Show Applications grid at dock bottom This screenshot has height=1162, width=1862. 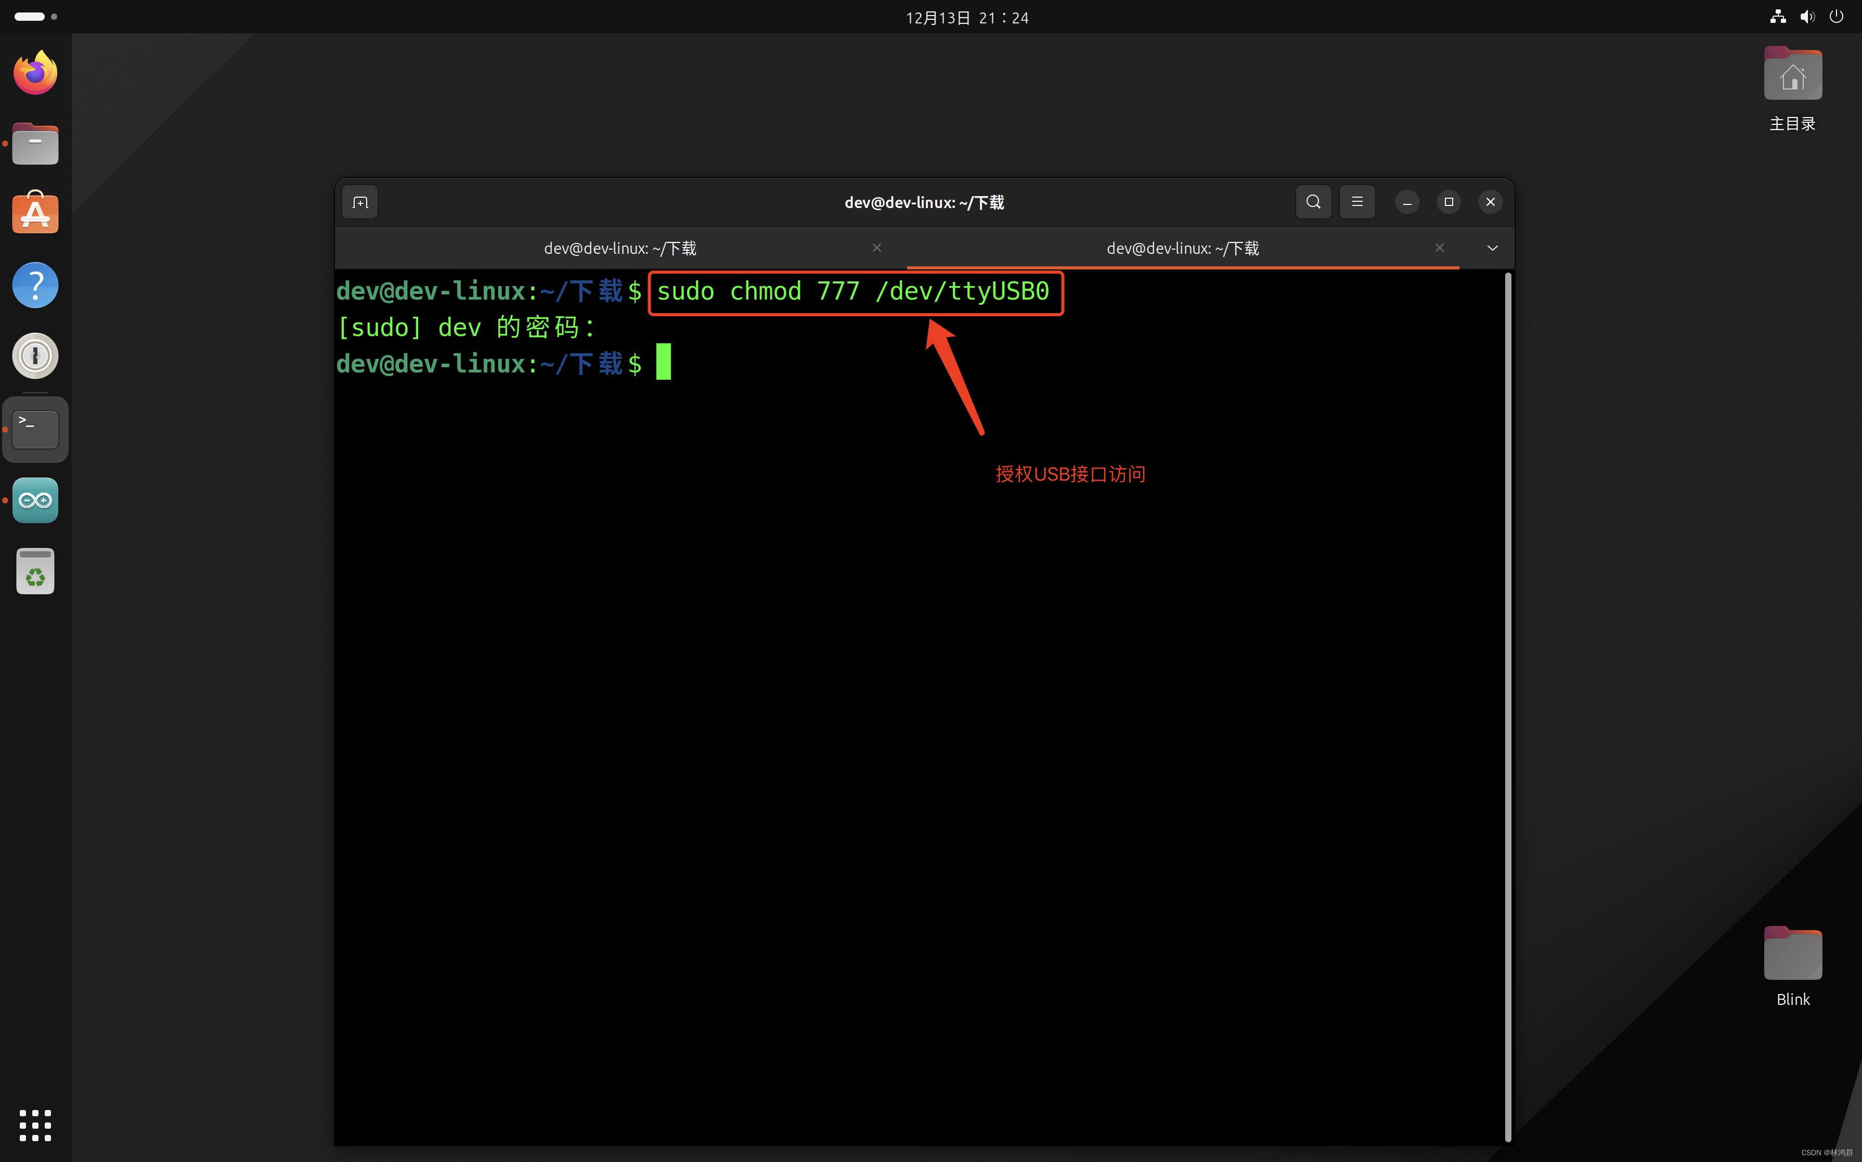coord(35,1126)
